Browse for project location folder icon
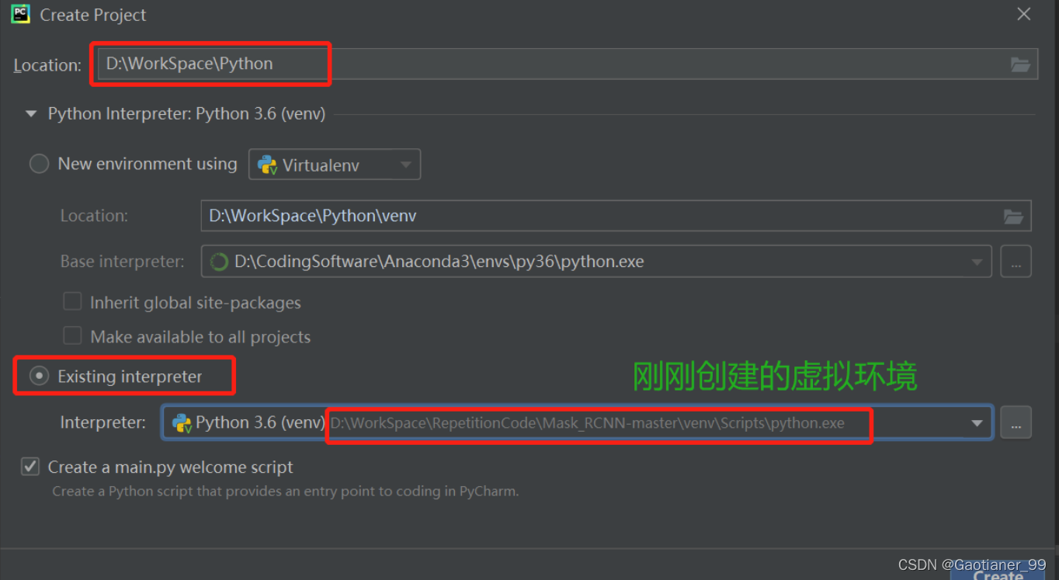 coord(1020,64)
